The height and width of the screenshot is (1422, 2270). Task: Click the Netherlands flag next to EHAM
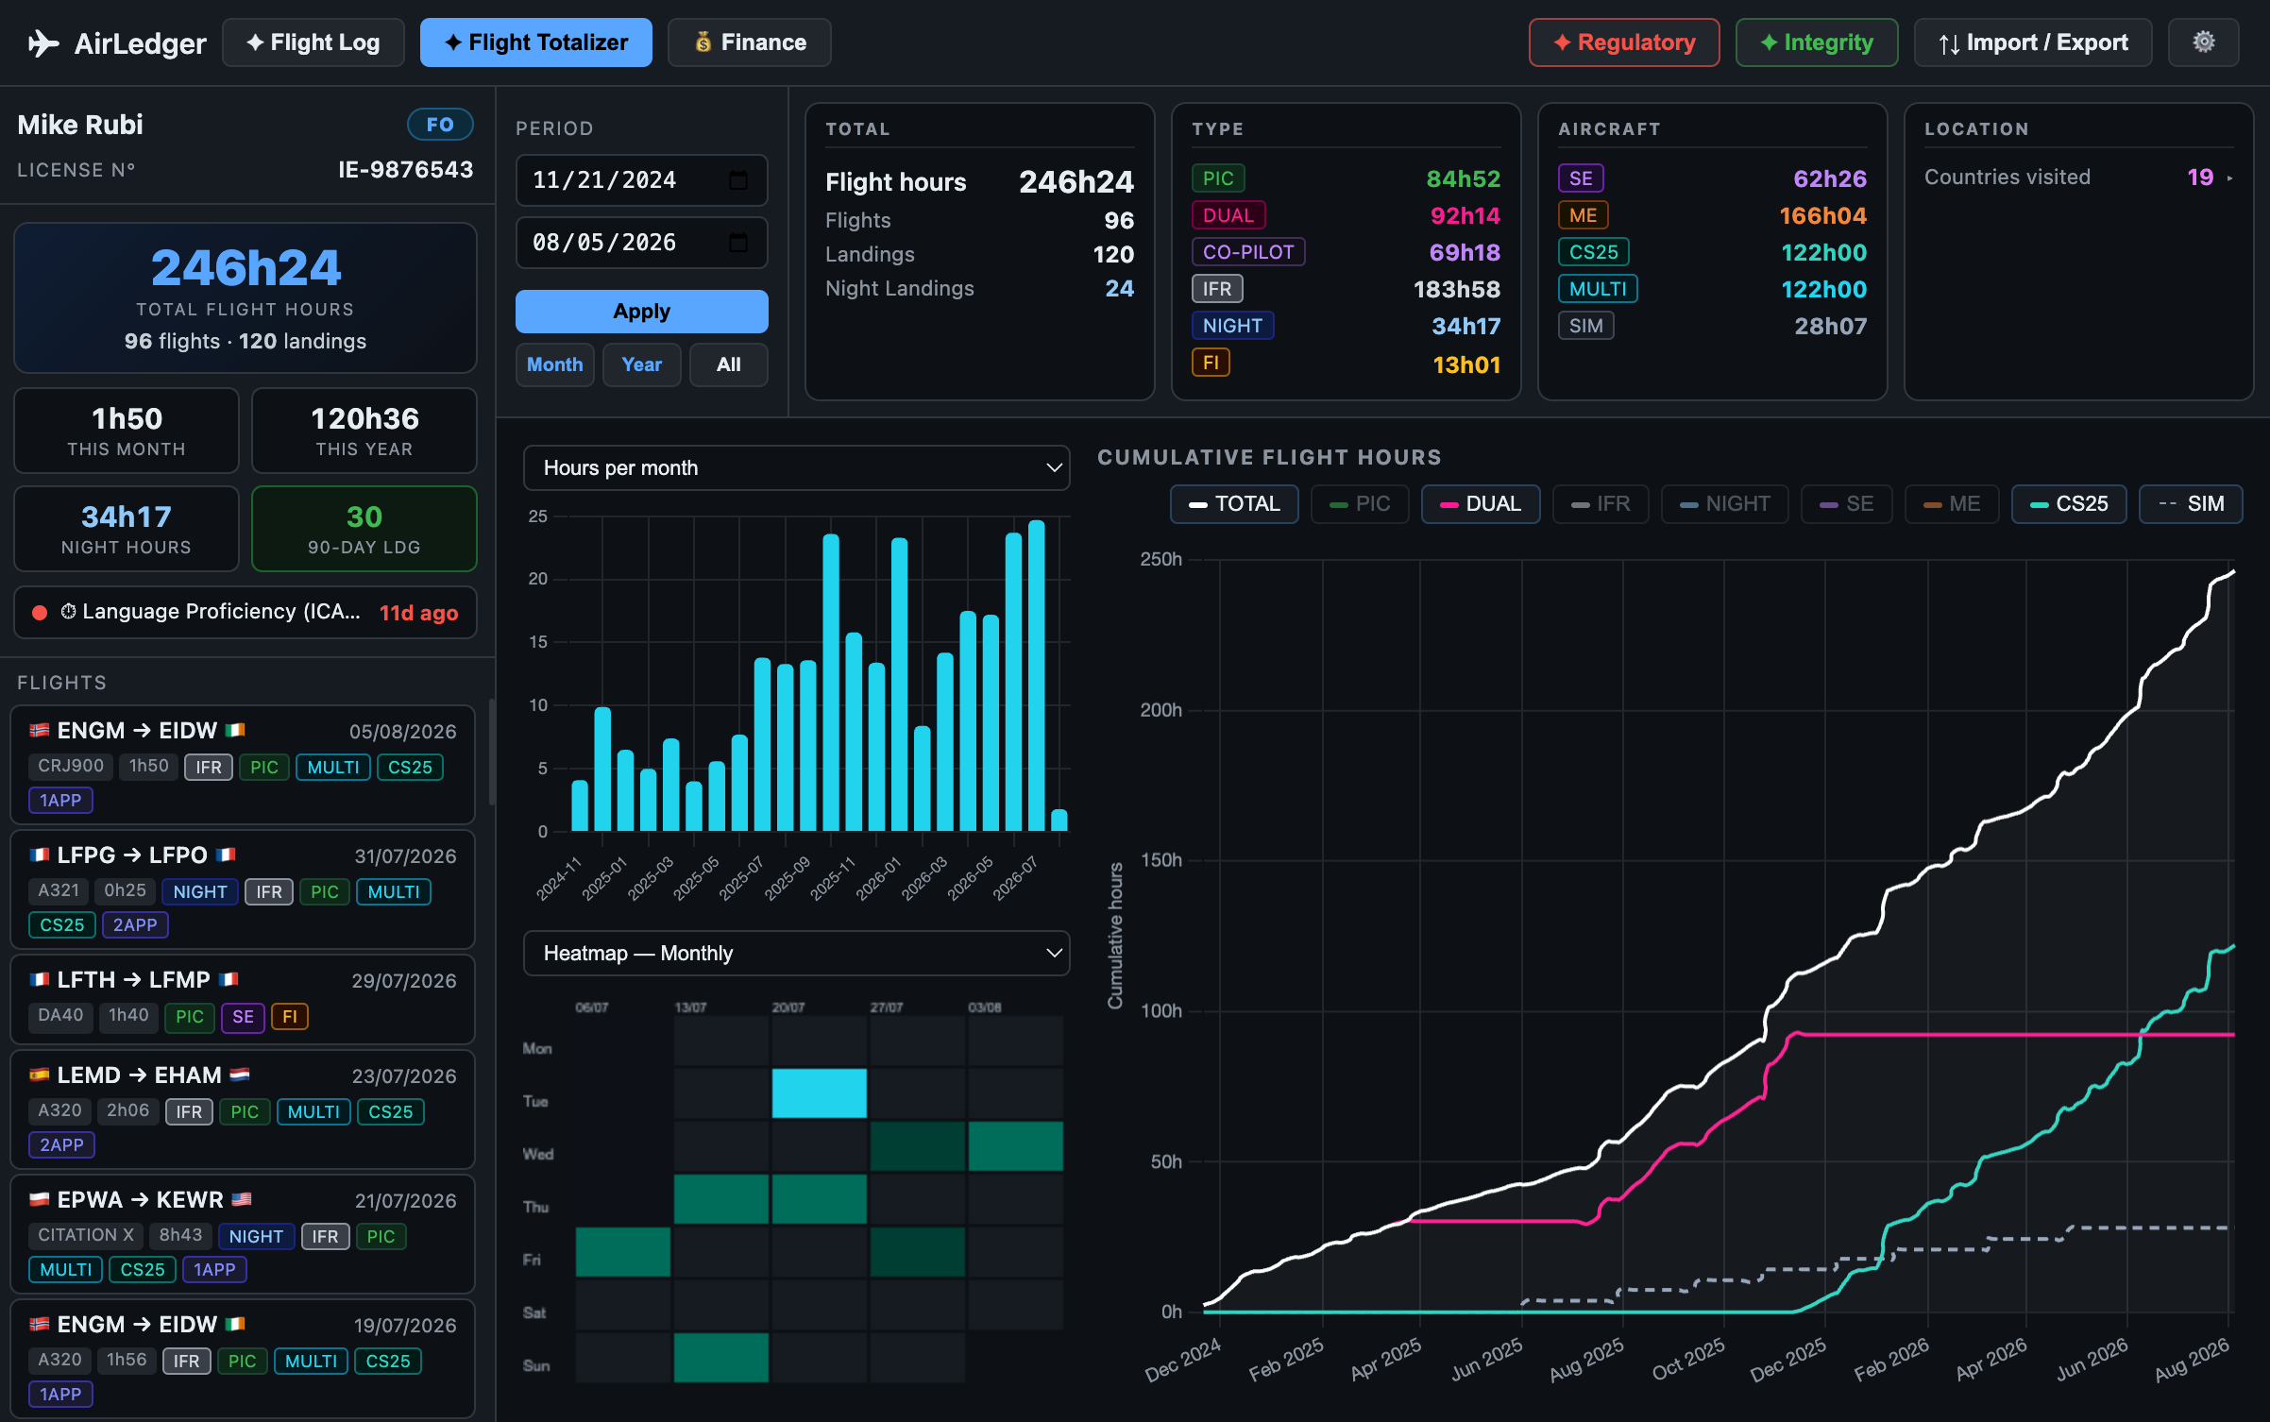click(x=240, y=1075)
